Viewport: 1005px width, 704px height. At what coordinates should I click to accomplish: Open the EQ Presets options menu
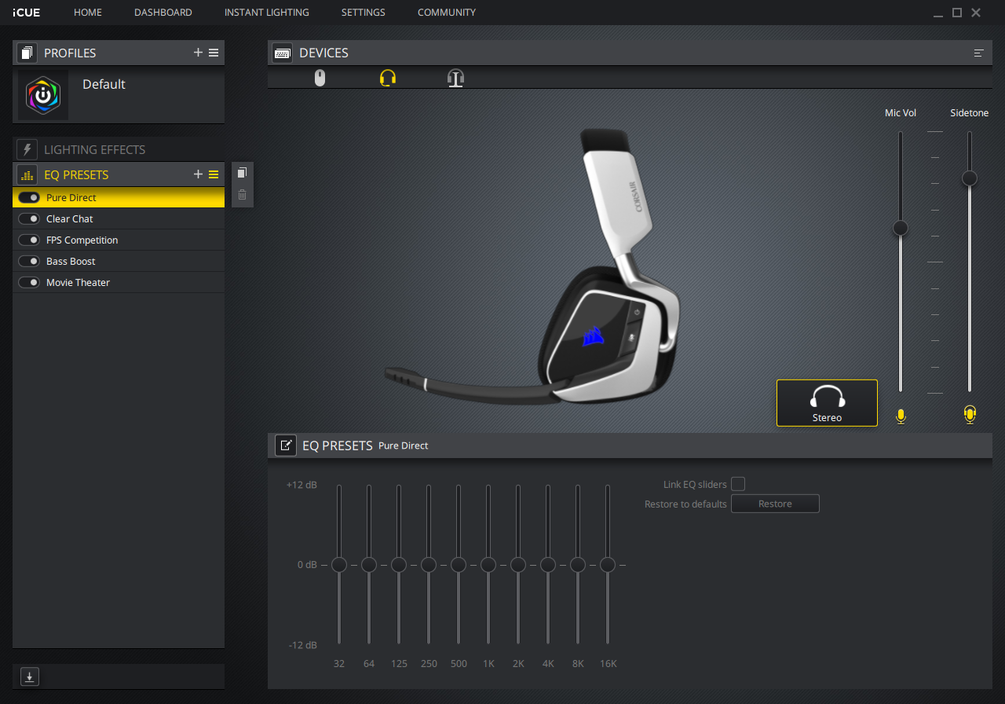(x=214, y=174)
